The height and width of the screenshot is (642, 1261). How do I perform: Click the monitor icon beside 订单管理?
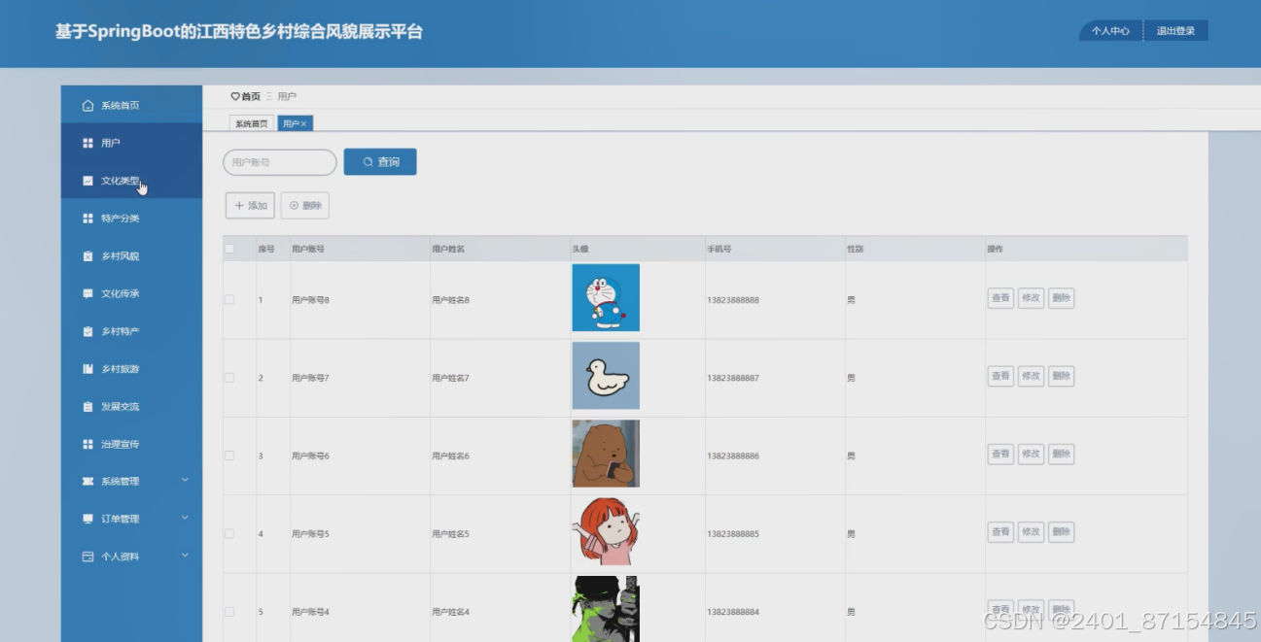88,519
